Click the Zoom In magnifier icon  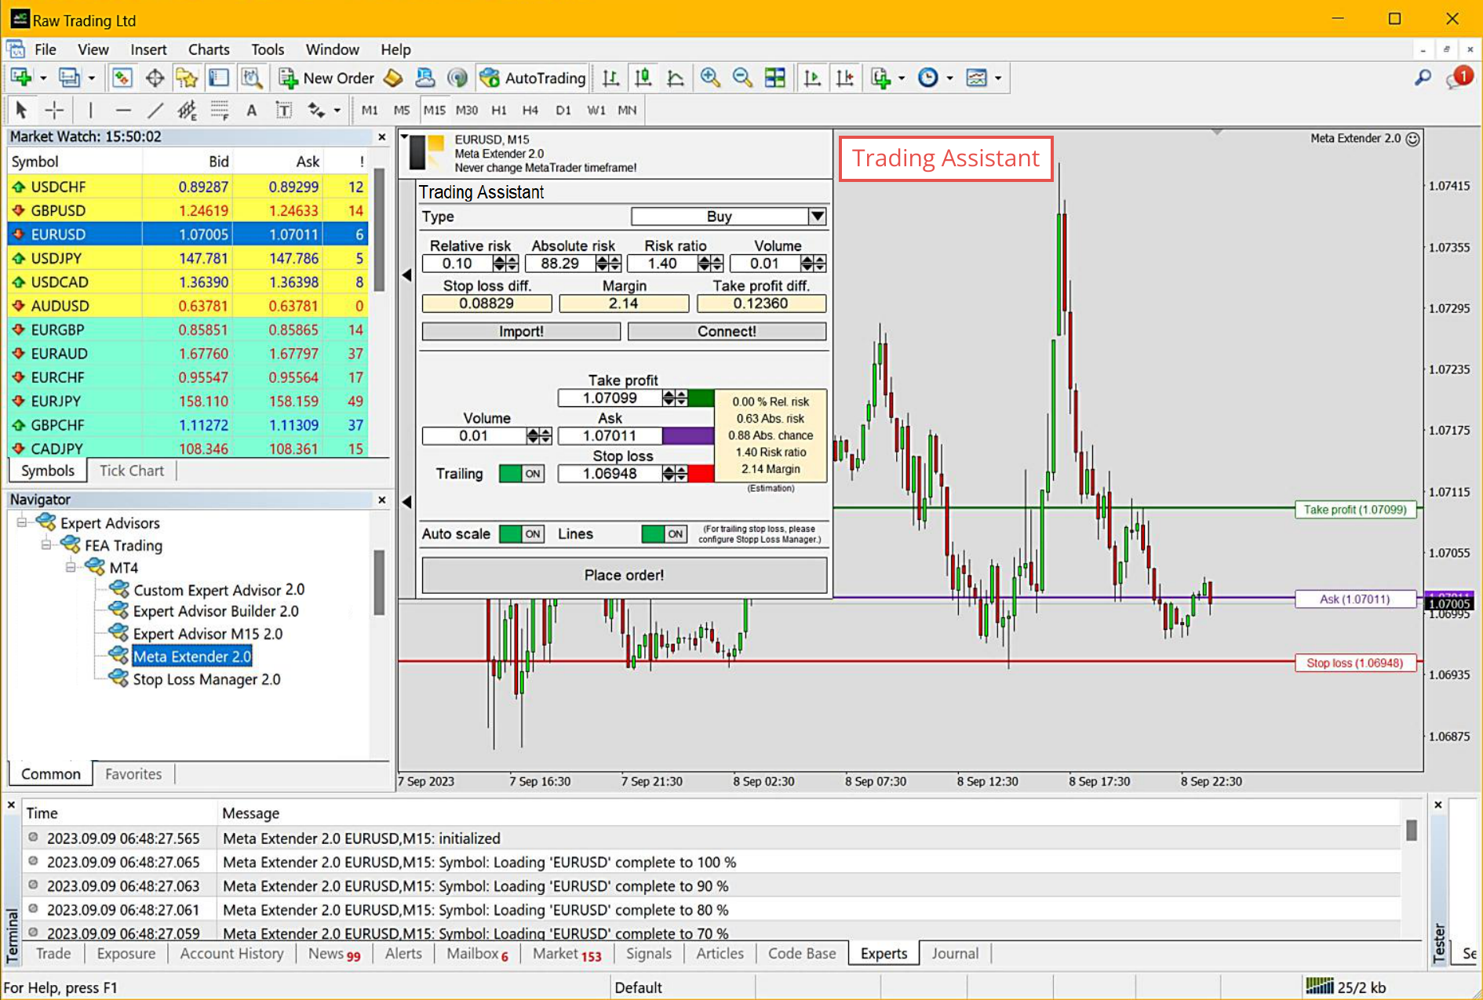(x=710, y=78)
